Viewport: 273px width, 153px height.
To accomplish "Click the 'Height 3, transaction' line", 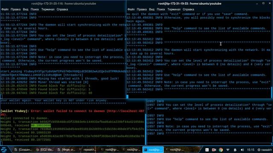I will [72, 136].
